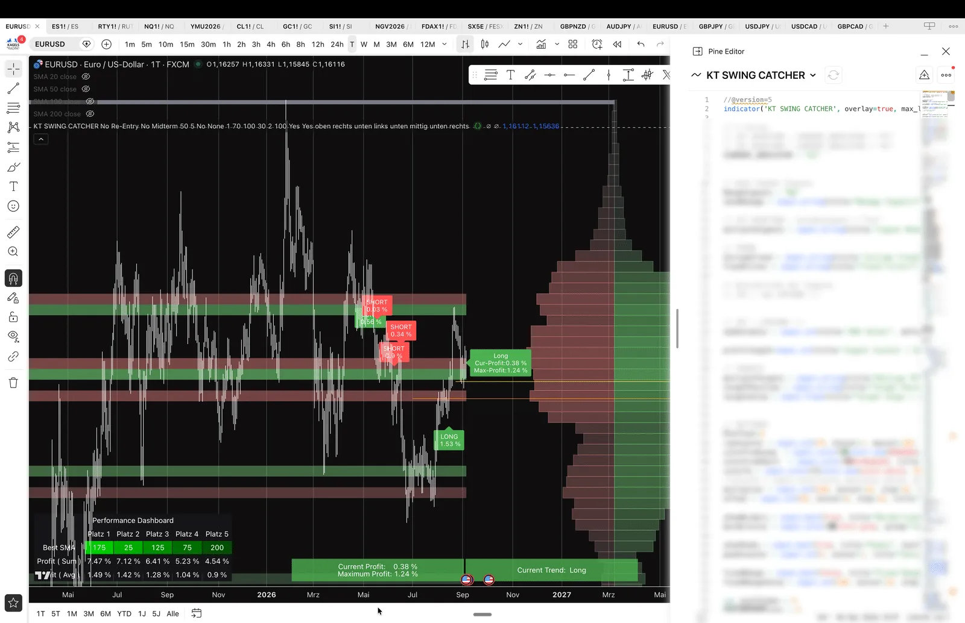
Task: Select the 4h timeframe
Action: click(271, 44)
